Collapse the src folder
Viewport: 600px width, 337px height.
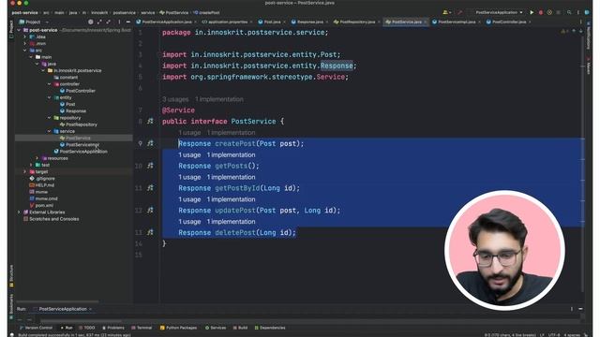coord(25,50)
